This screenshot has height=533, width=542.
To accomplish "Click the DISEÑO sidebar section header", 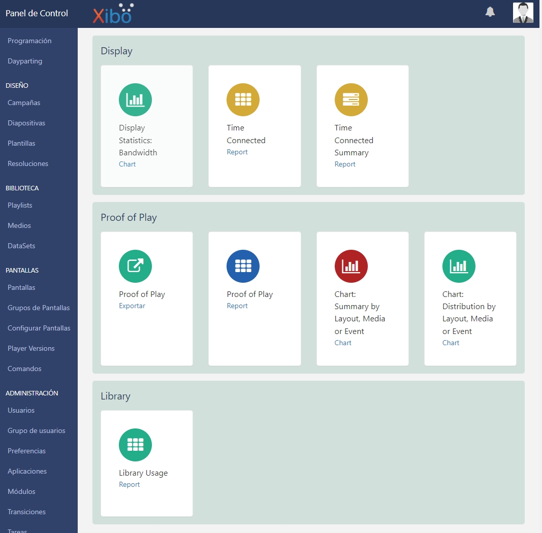I will [17, 85].
